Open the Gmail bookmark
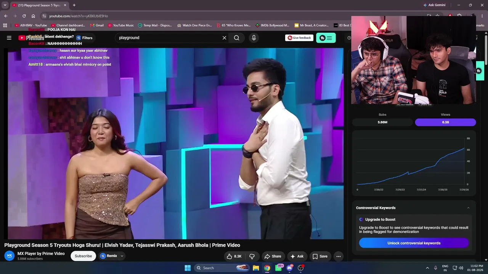 point(97,25)
